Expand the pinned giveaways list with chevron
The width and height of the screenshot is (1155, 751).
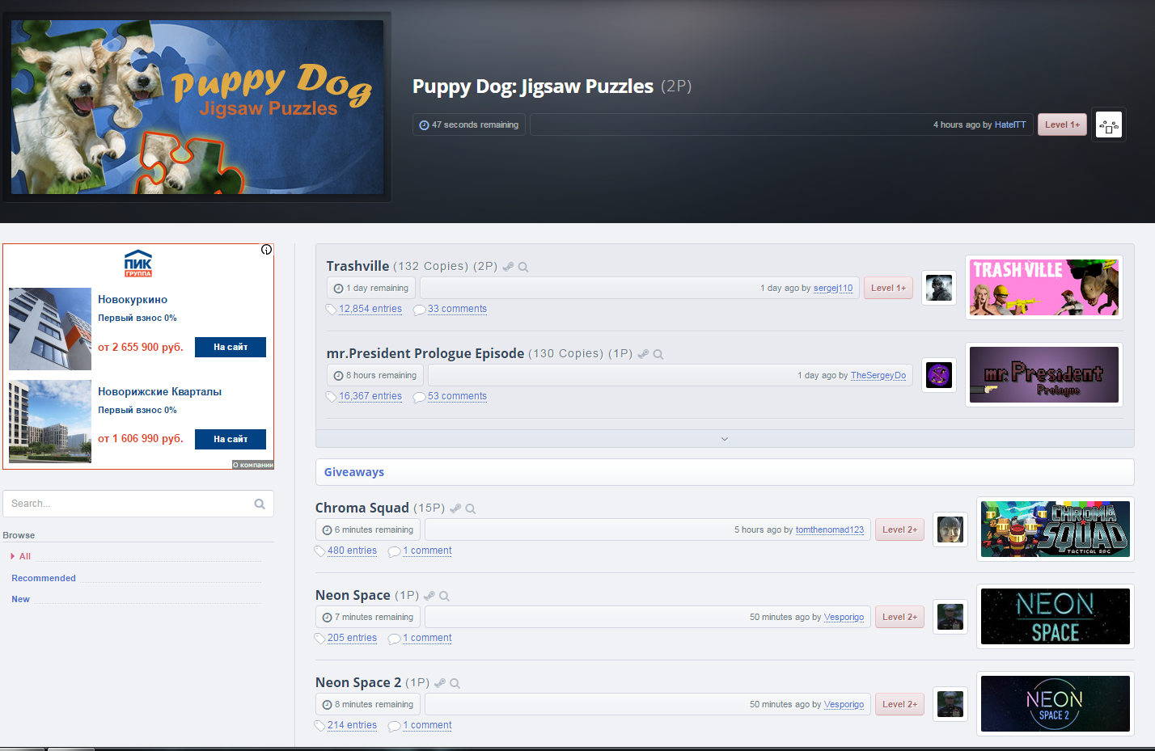coord(725,439)
